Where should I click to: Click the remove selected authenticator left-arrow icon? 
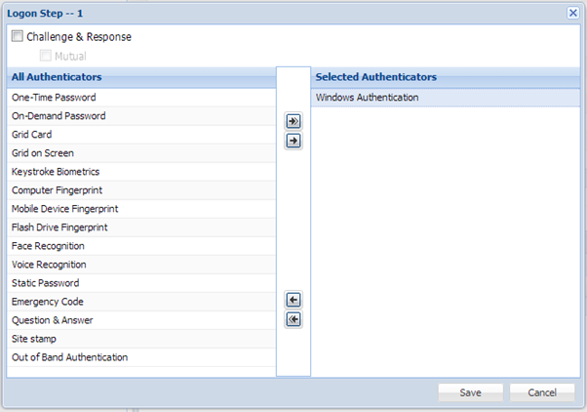click(x=293, y=300)
